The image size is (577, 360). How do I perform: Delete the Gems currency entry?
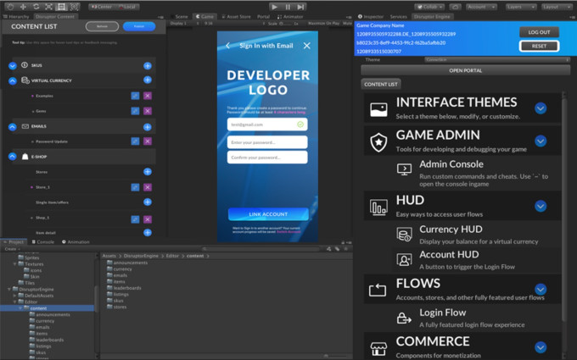[148, 111]
